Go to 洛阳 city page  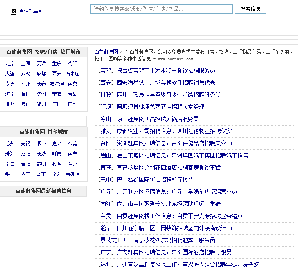click(x=25, y=154)
